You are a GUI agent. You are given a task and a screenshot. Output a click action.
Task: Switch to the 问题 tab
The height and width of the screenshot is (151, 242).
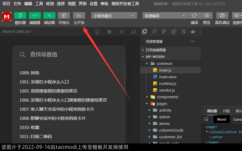click(226, 111)
